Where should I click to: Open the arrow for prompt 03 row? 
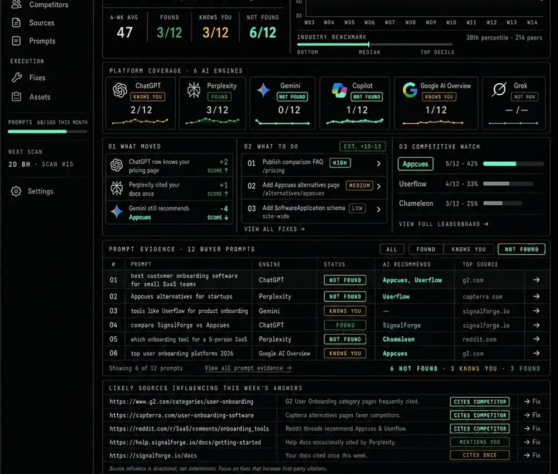[536, 311]
